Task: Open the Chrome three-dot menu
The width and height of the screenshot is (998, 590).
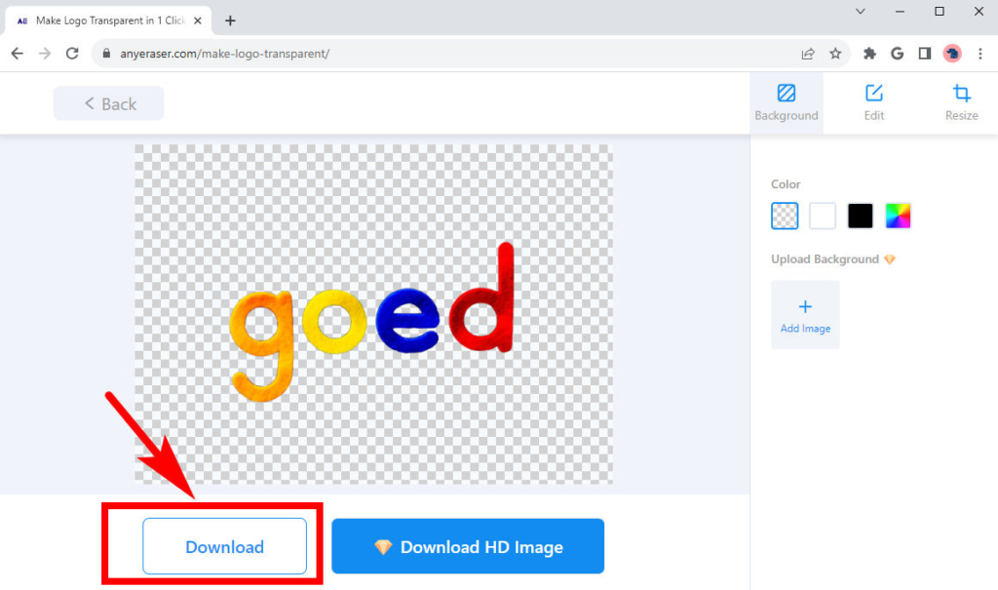Action: point(980,54)
